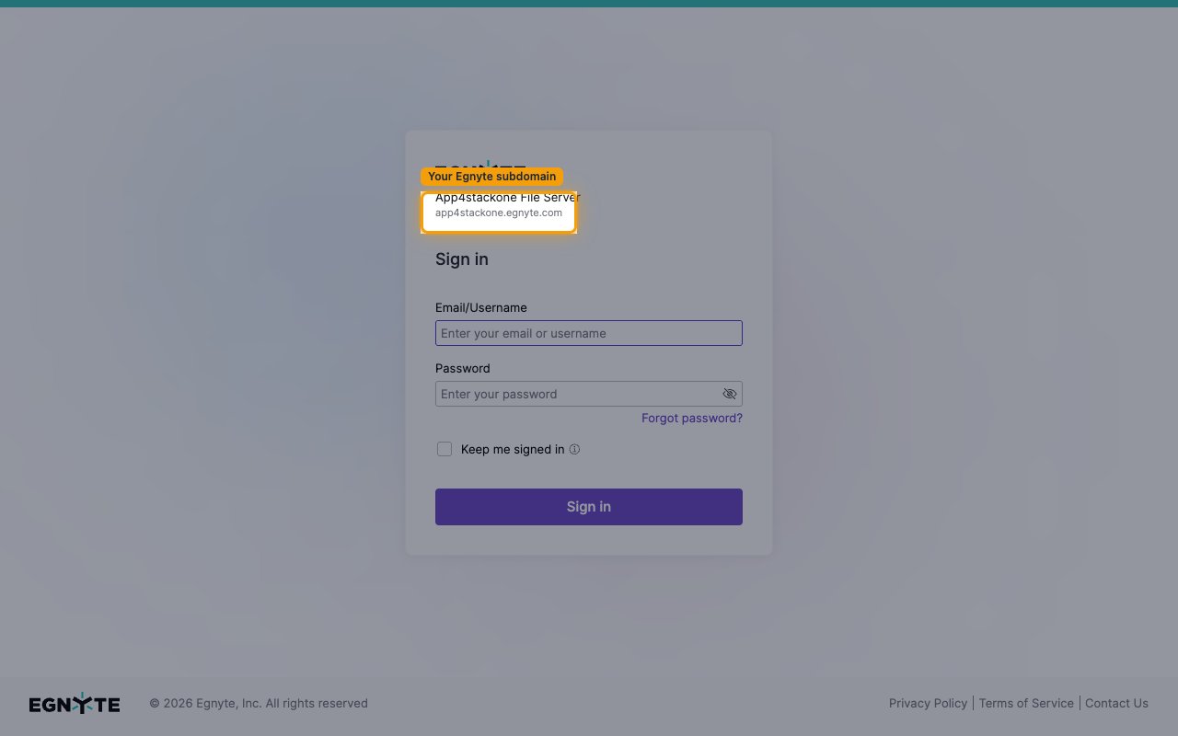Click the Egnyte logo in the footer

75,703
